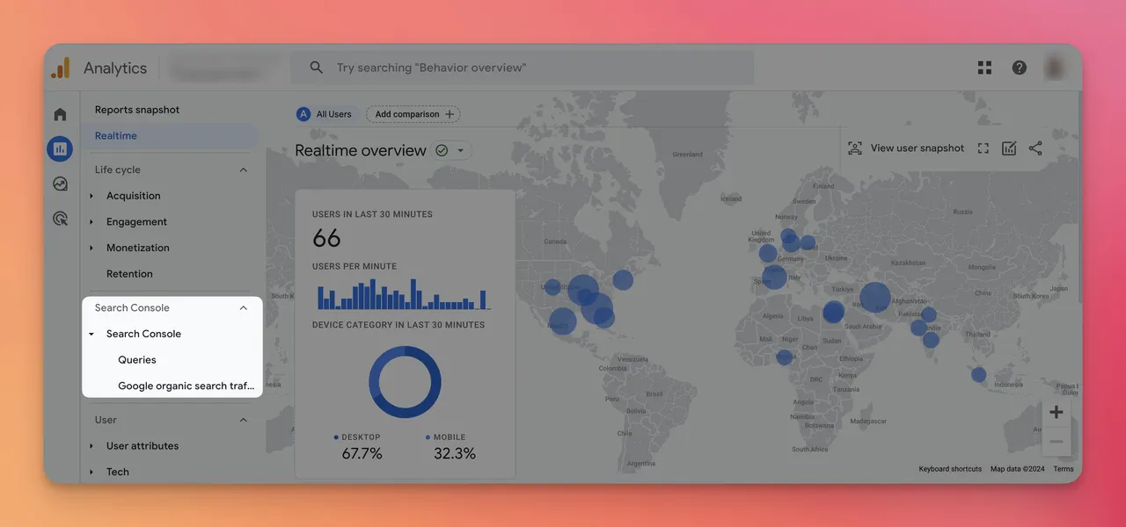Click the device category donut chart

(405, 382)
